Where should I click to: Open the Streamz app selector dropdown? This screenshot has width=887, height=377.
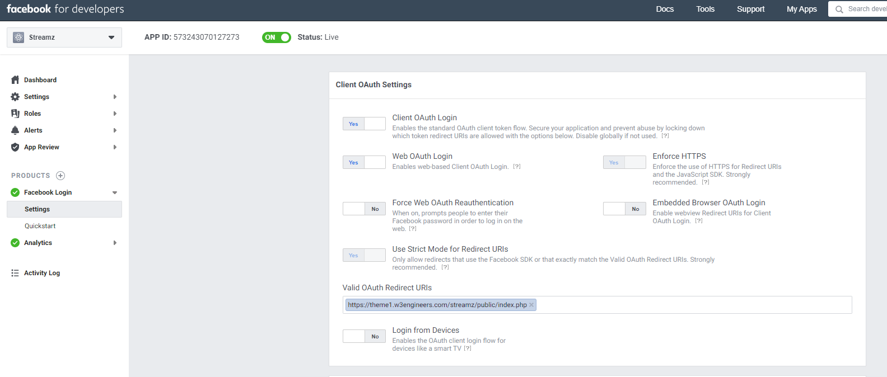[x=64, y=37]
